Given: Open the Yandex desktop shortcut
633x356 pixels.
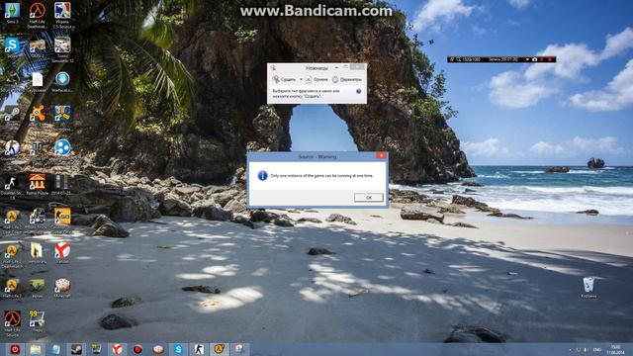Looking at the screenshot, I should point(62,253).
